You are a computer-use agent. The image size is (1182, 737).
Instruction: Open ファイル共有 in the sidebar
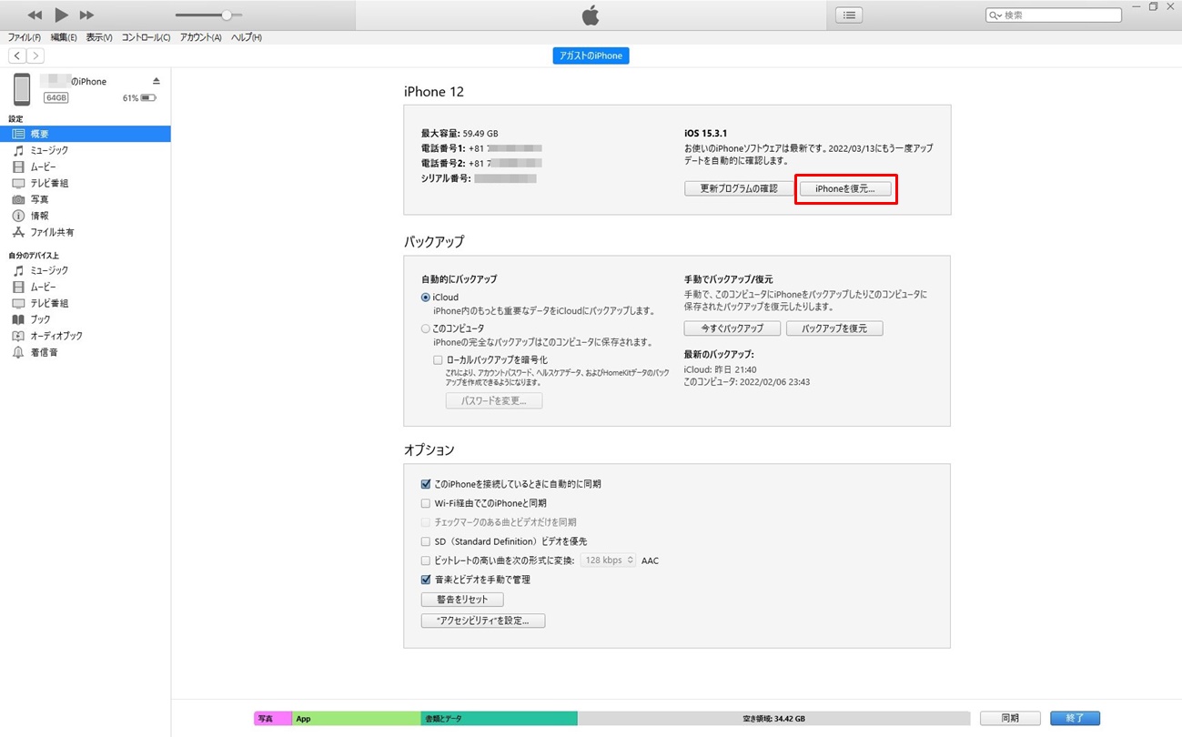(52, 232)
